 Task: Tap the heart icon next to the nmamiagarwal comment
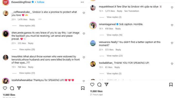(172, 25)
